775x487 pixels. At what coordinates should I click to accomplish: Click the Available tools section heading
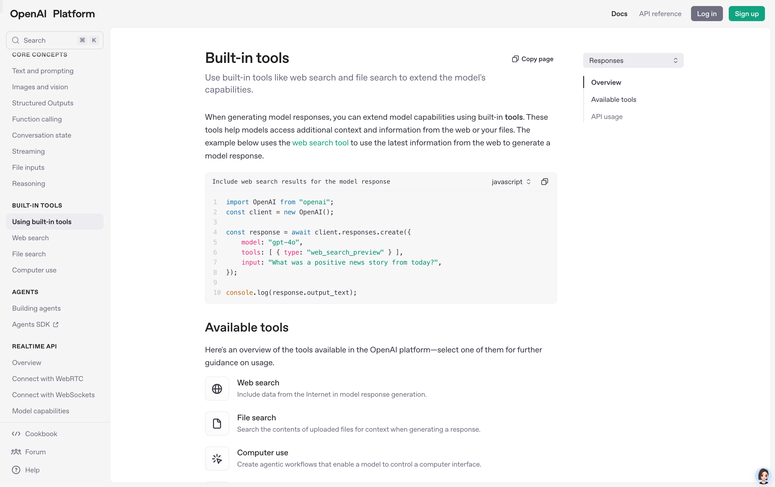(x=247, y=327)
